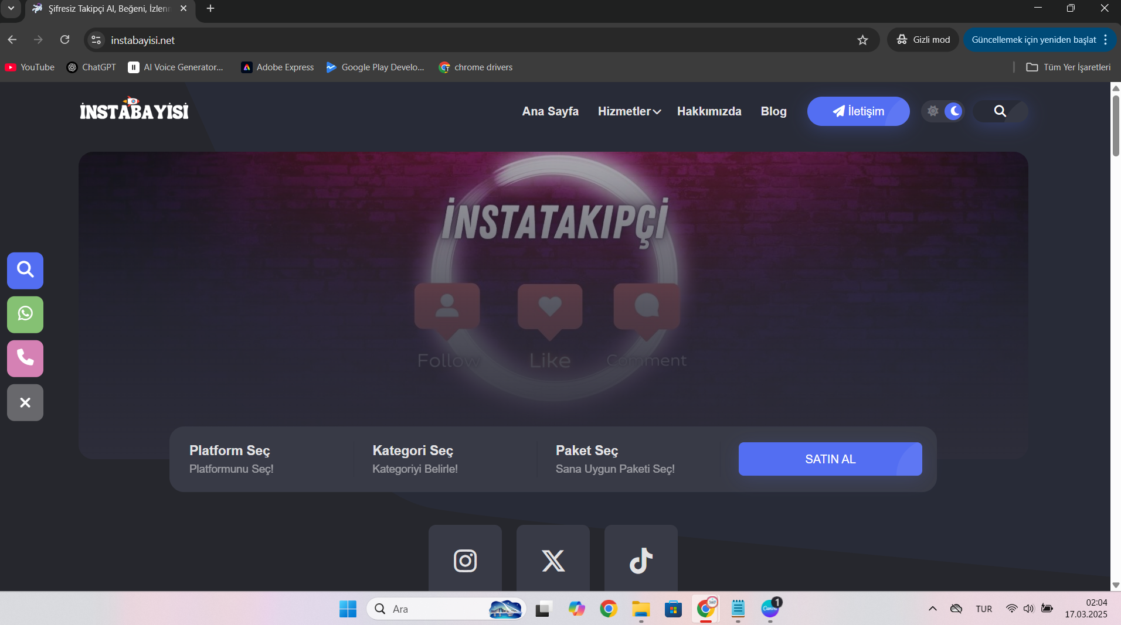Open Microsoft Store from the taskbar
This screenshot has width=1121, height=625.
pyautogui.click(x=673, y=609)
